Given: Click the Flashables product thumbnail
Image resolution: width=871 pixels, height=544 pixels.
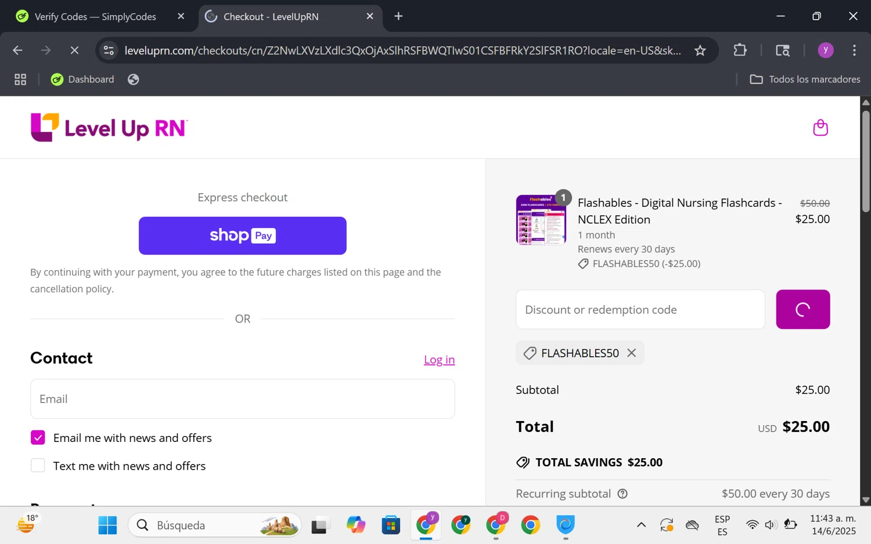Looking at the screenshot, I should (541, 220).
